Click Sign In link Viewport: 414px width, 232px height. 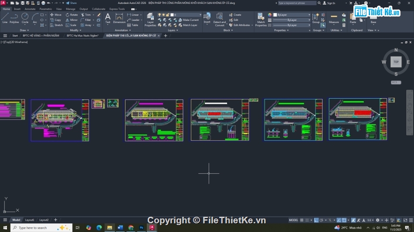(331, 3)
